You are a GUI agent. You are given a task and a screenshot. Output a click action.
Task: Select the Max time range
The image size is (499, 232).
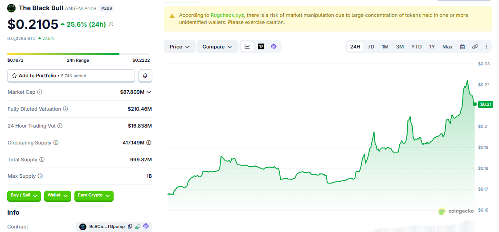pyautogui.click(x=447, y=47)
